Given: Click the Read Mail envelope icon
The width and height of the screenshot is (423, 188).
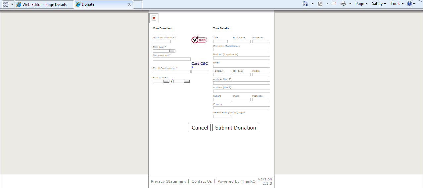Looking at the screenshot, I should pos(334,4).
